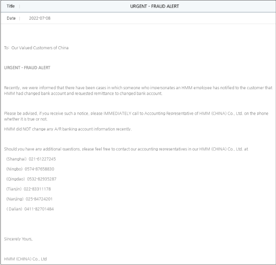
Task: Select the Tianjin phone number 022-83311178
Action: point(37,189)
